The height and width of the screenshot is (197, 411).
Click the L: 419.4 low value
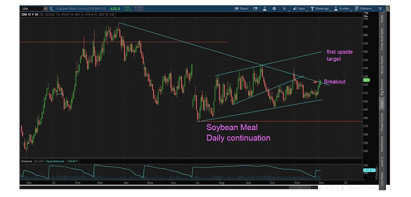[x=88, y=14]
